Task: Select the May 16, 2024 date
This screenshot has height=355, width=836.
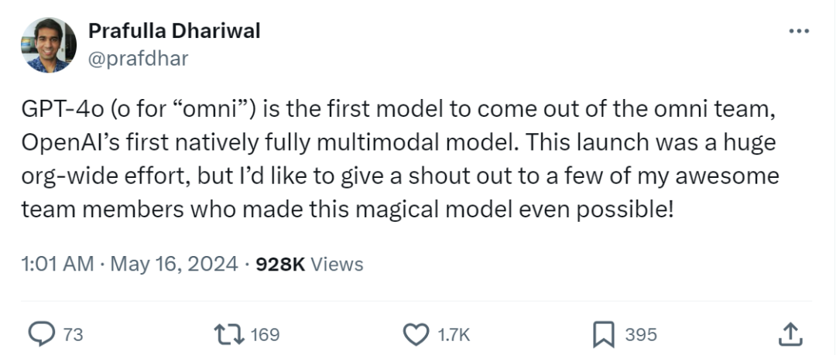Action: click(174, 264)
